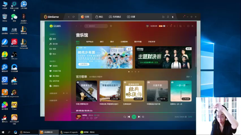Switch to 手机专享 tab
241x135 pixels.
pos(152,42)
